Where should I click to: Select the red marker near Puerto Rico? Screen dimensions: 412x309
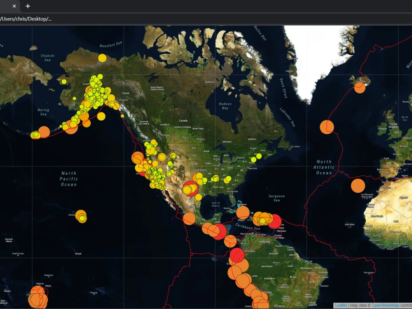point(275,221)
